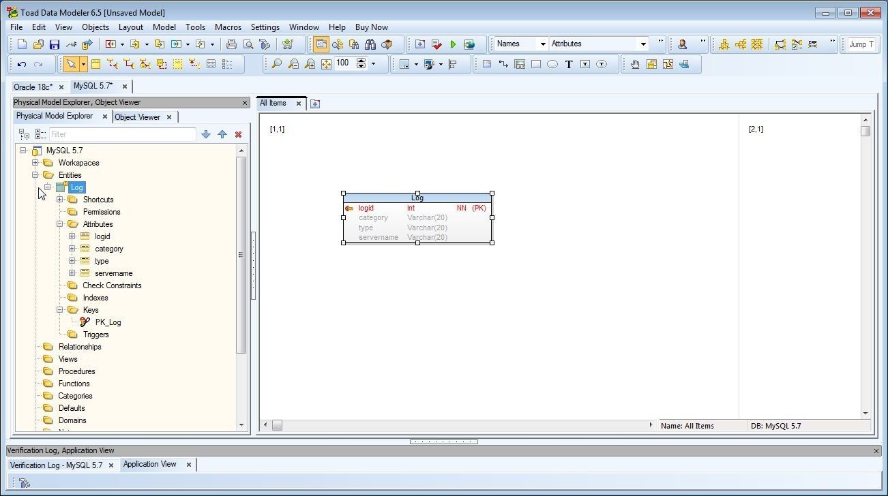
Task: Open the File menu
Action: (16, 27)
